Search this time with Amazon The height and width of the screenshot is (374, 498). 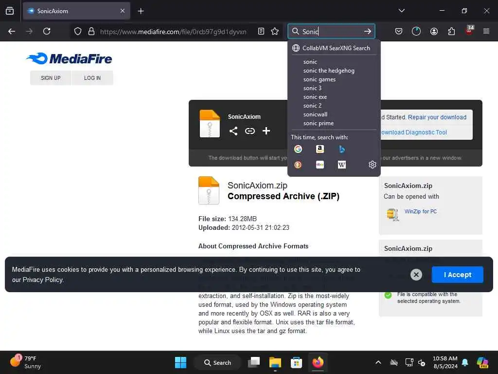click(x=320, y=149)
